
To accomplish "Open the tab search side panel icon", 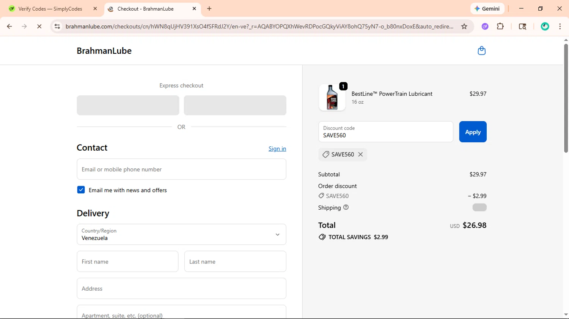I will [x=522, y=26].
